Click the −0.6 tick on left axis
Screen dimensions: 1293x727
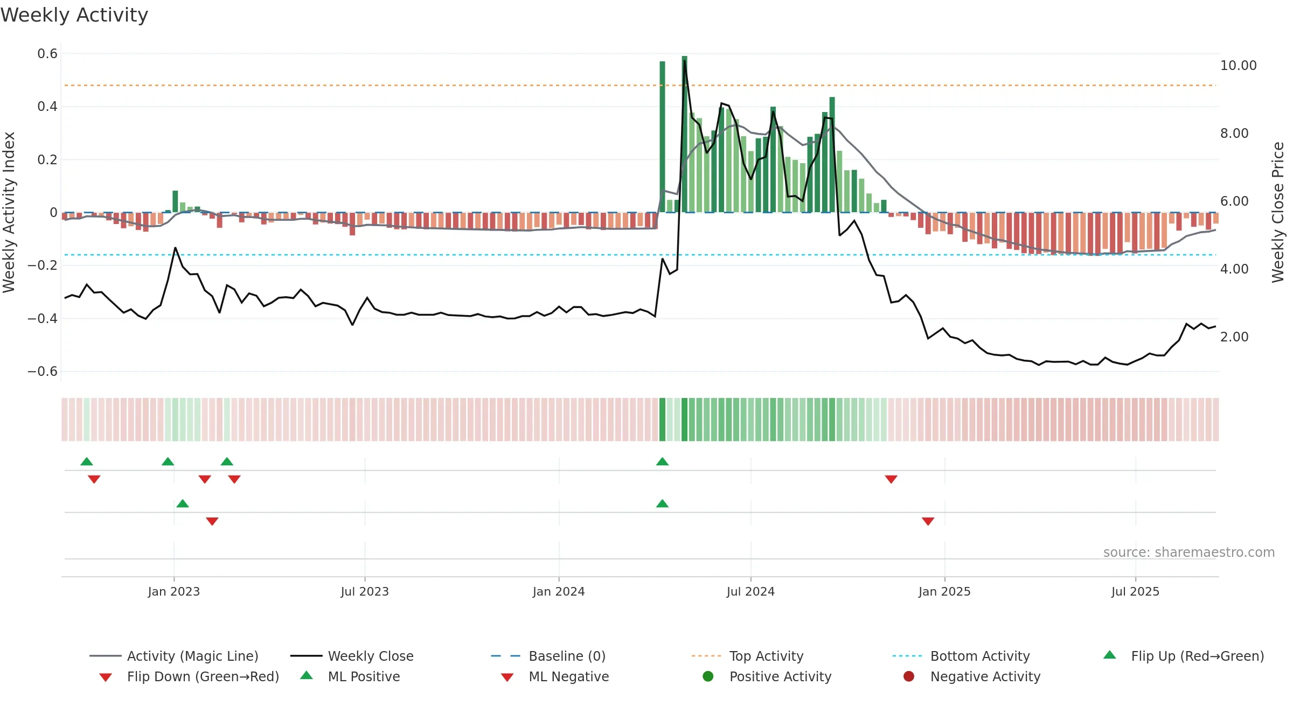43,372
